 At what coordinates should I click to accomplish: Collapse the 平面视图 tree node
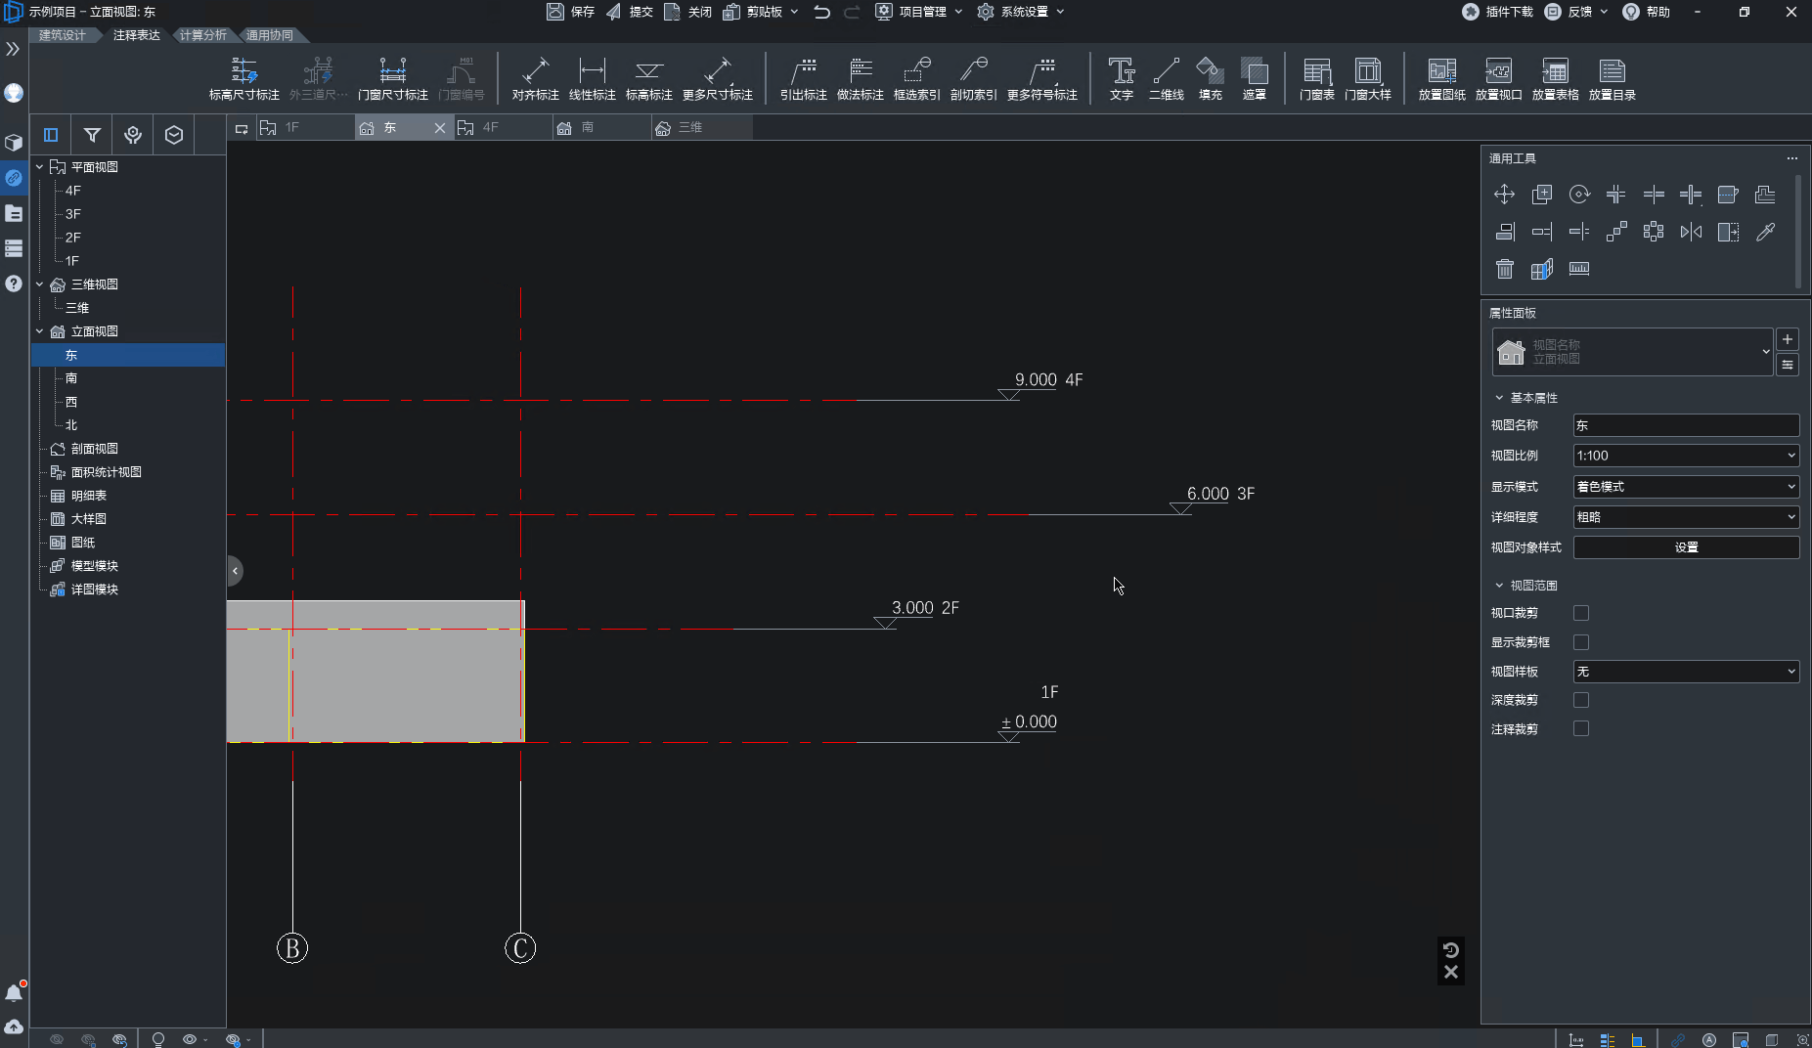(40, 167)
